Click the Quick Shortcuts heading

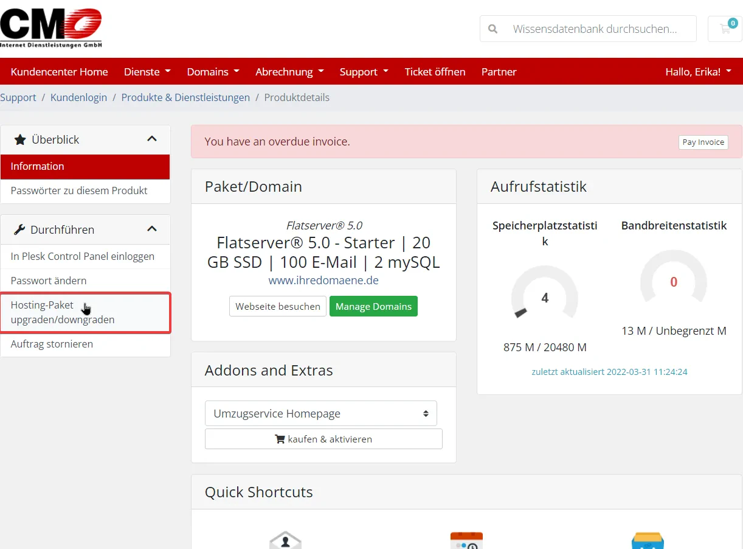(x=258, y=492)
